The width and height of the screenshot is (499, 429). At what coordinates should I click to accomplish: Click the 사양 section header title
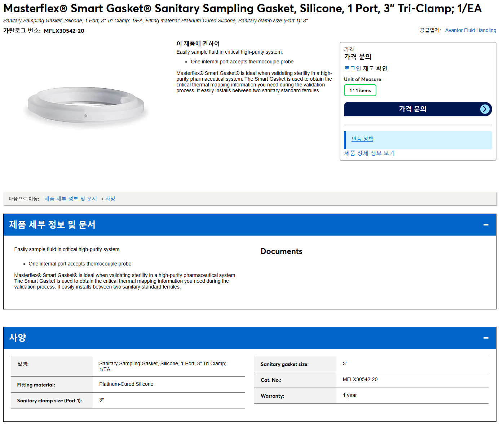point(18,338)
